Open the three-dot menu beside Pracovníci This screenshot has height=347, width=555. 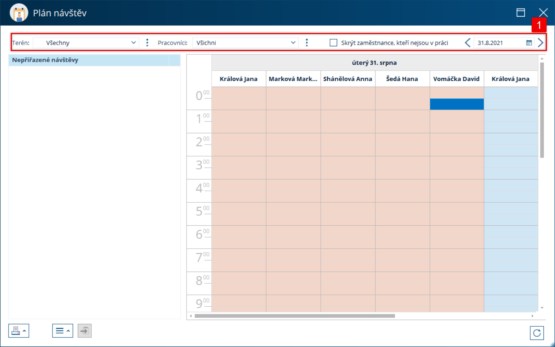(307, 43)
